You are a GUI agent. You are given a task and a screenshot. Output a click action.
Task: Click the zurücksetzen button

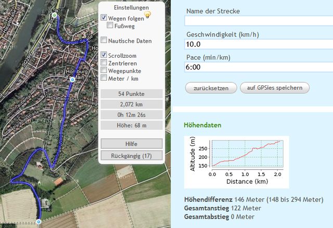tap(211, 87)
